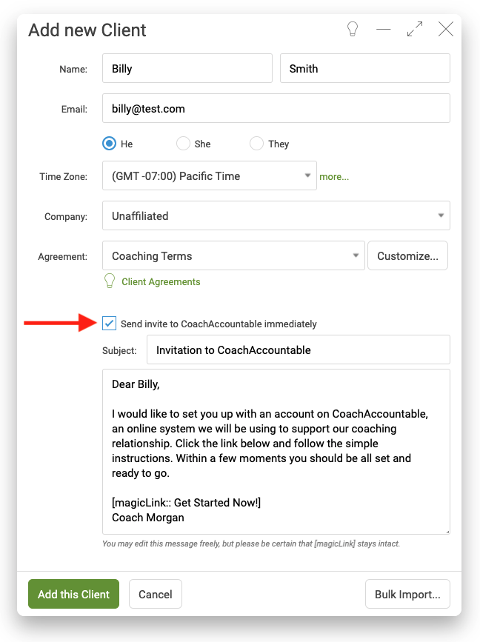Click the lightbulb tips icon in header
Screen dimensions: 480x642
(x=353, y=30)
